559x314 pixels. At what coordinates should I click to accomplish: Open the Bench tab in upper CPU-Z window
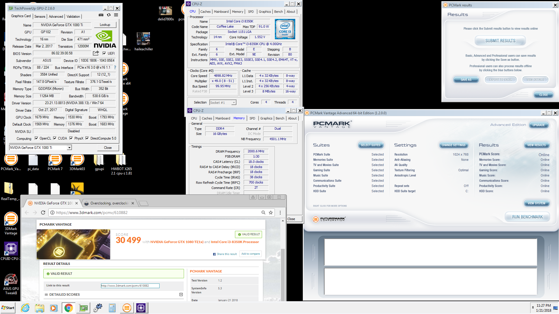[278, 12]
